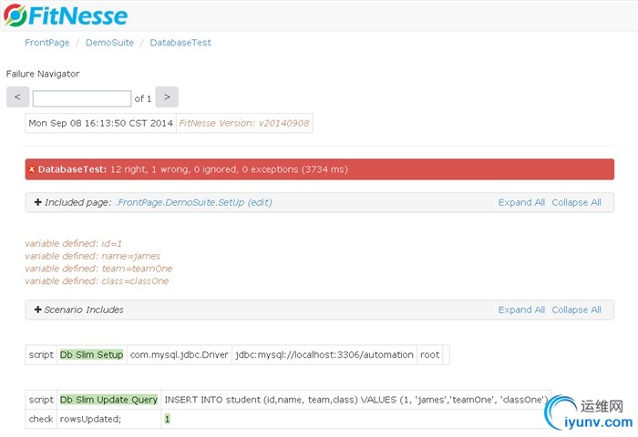The image size is (638, 437).
Task: Click Expand All for Scenario Includes
Action: (521, 310)
